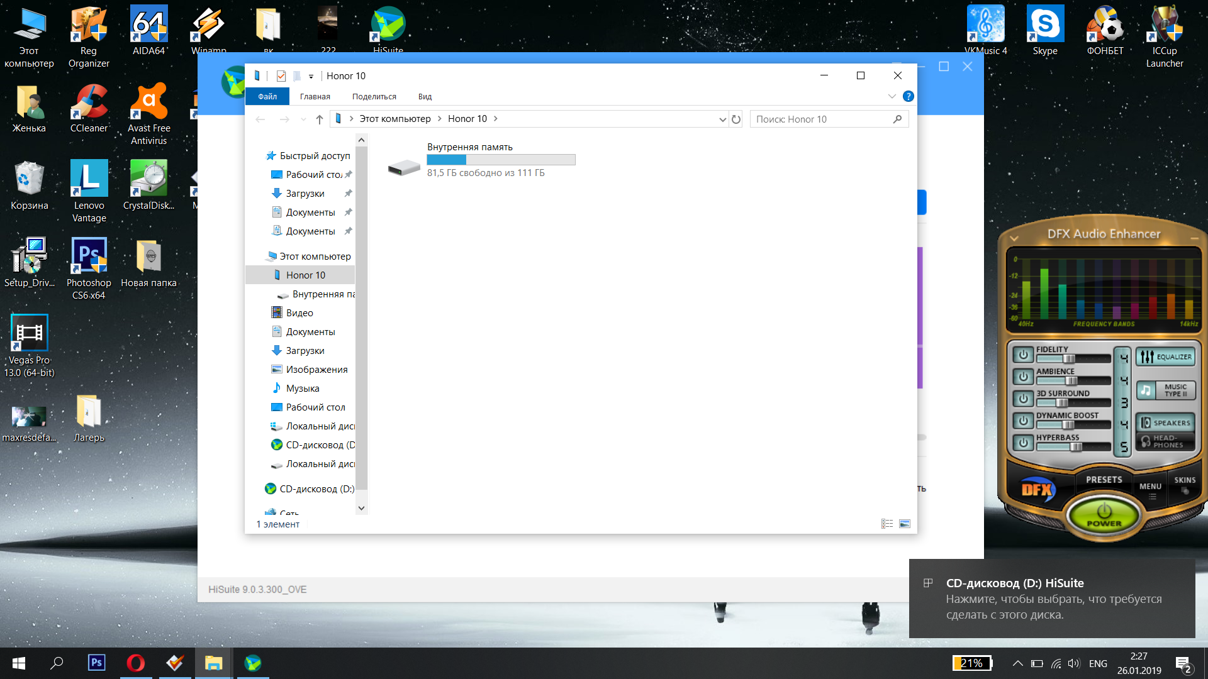This screenshot has height=679, width=1208.
Task: Open DFX Presets menu
Action: 1104,479
